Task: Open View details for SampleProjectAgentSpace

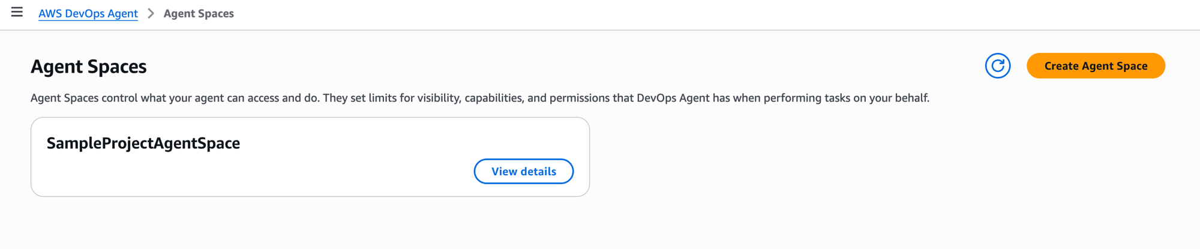Action: coord(523,172)
